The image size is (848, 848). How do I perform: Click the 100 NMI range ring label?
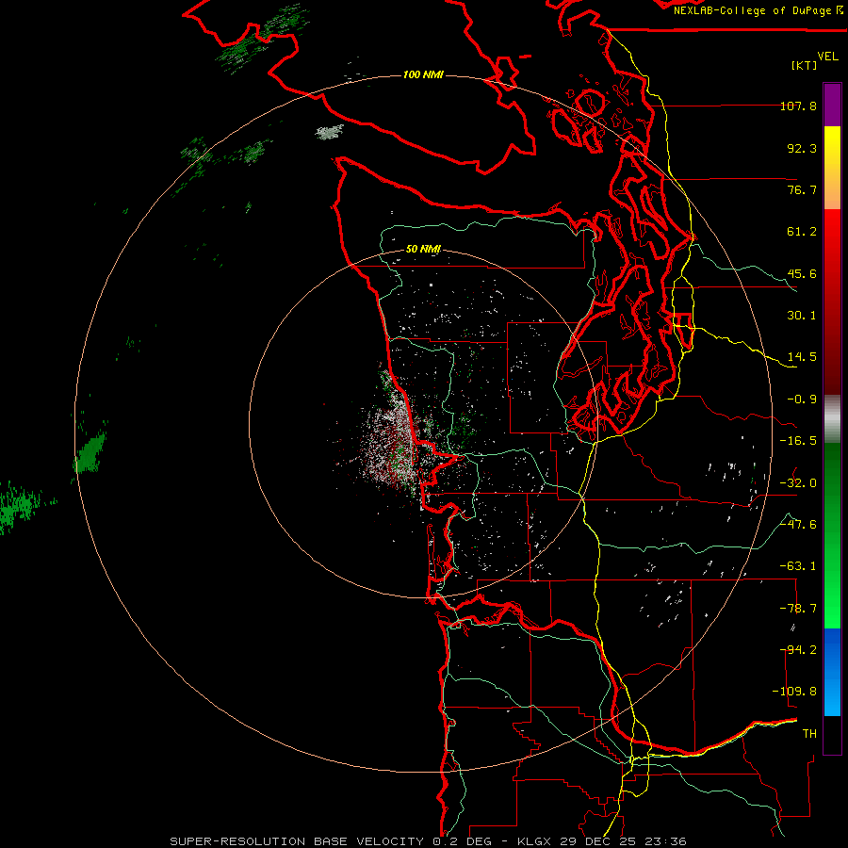tap(423, 74)
